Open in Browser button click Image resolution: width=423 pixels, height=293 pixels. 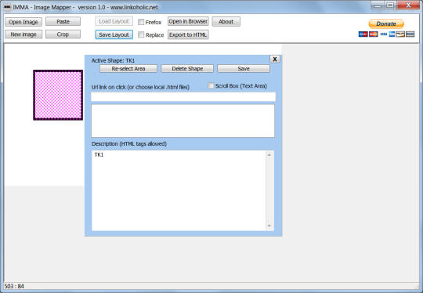pos(188,21)
